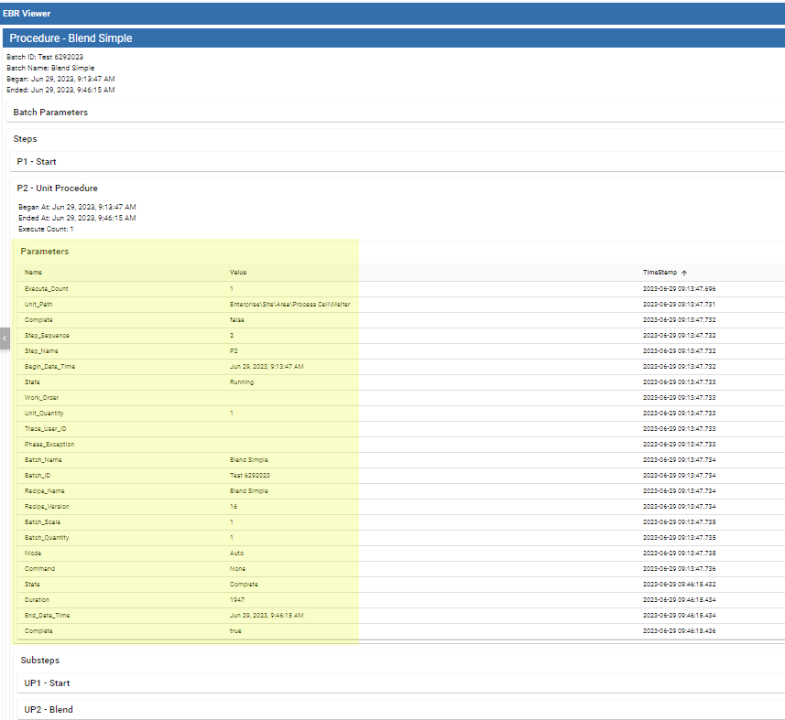The width and height of the screenshot is (785, 720).
Task: Collapse the Substeps section
Action: (40, 660)
